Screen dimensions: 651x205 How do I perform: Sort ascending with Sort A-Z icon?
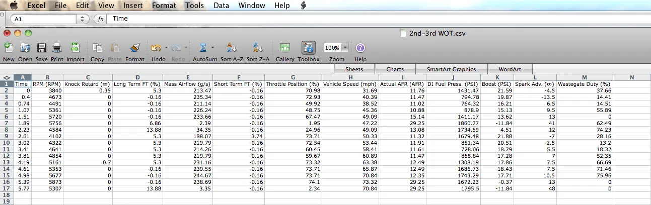(x=232, y=48)
